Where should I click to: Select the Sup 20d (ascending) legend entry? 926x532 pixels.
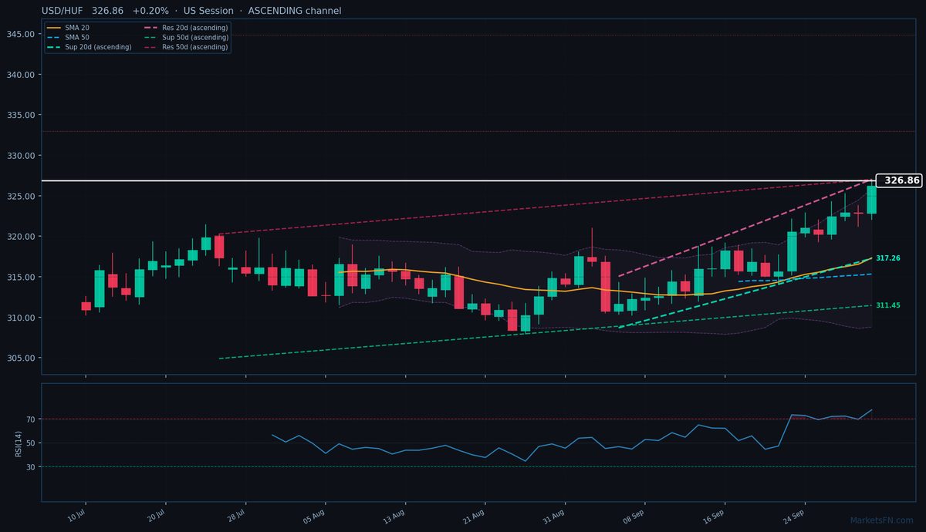click(99, 47)
